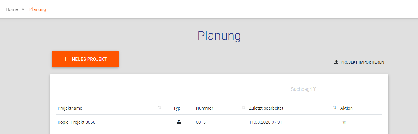
Task: Click the Zuletzt bearbeitet column header
Action: pos(266,108)
